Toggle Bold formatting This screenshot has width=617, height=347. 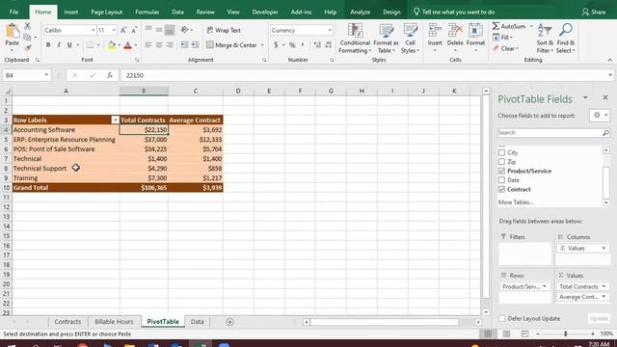pyautogui.click(x=48, y=45)
